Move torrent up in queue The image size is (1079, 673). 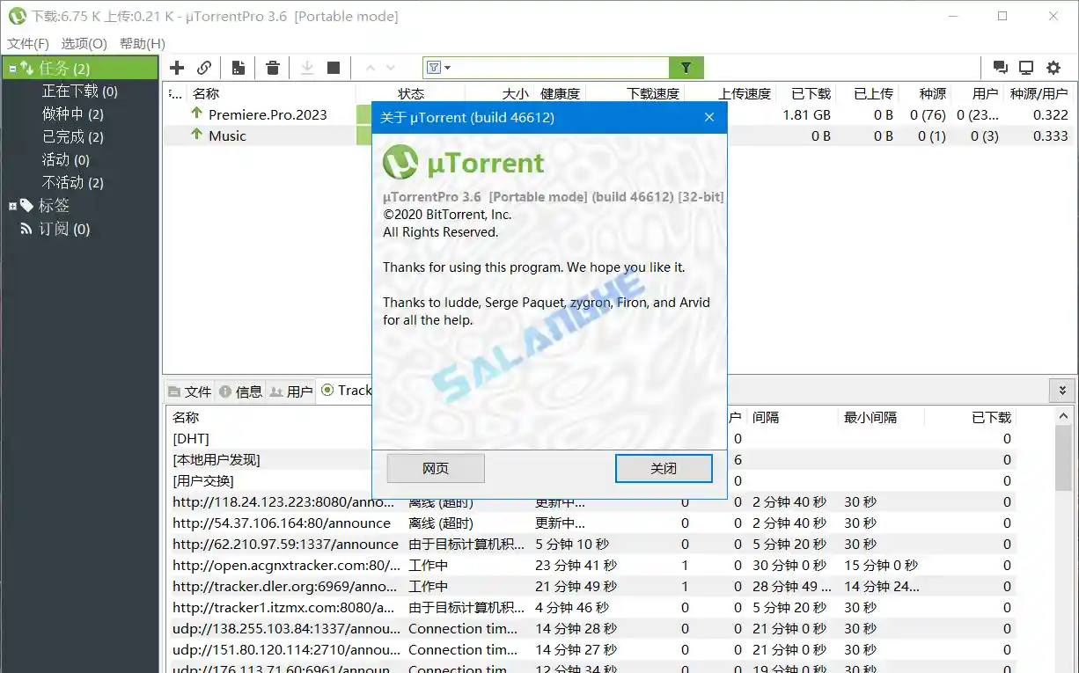(x=371, y=67)
